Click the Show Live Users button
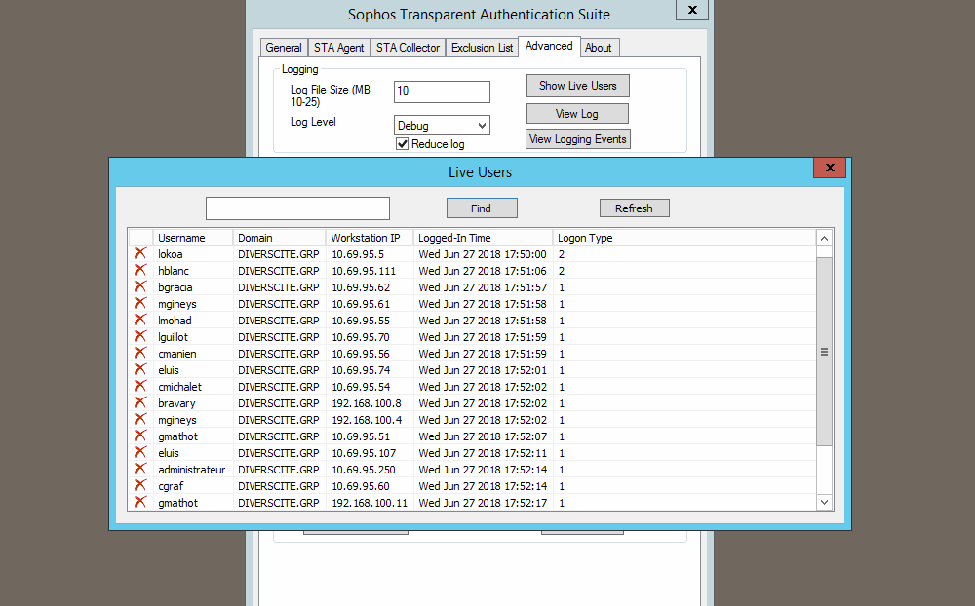 [577, 86]
